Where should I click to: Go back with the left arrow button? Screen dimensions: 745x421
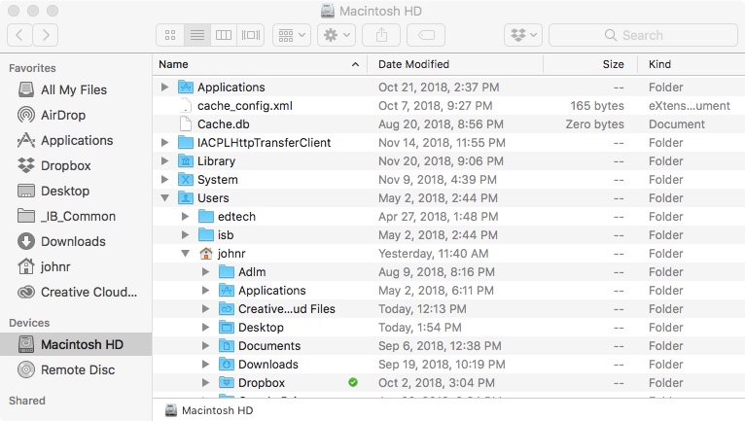coord(20,35)
